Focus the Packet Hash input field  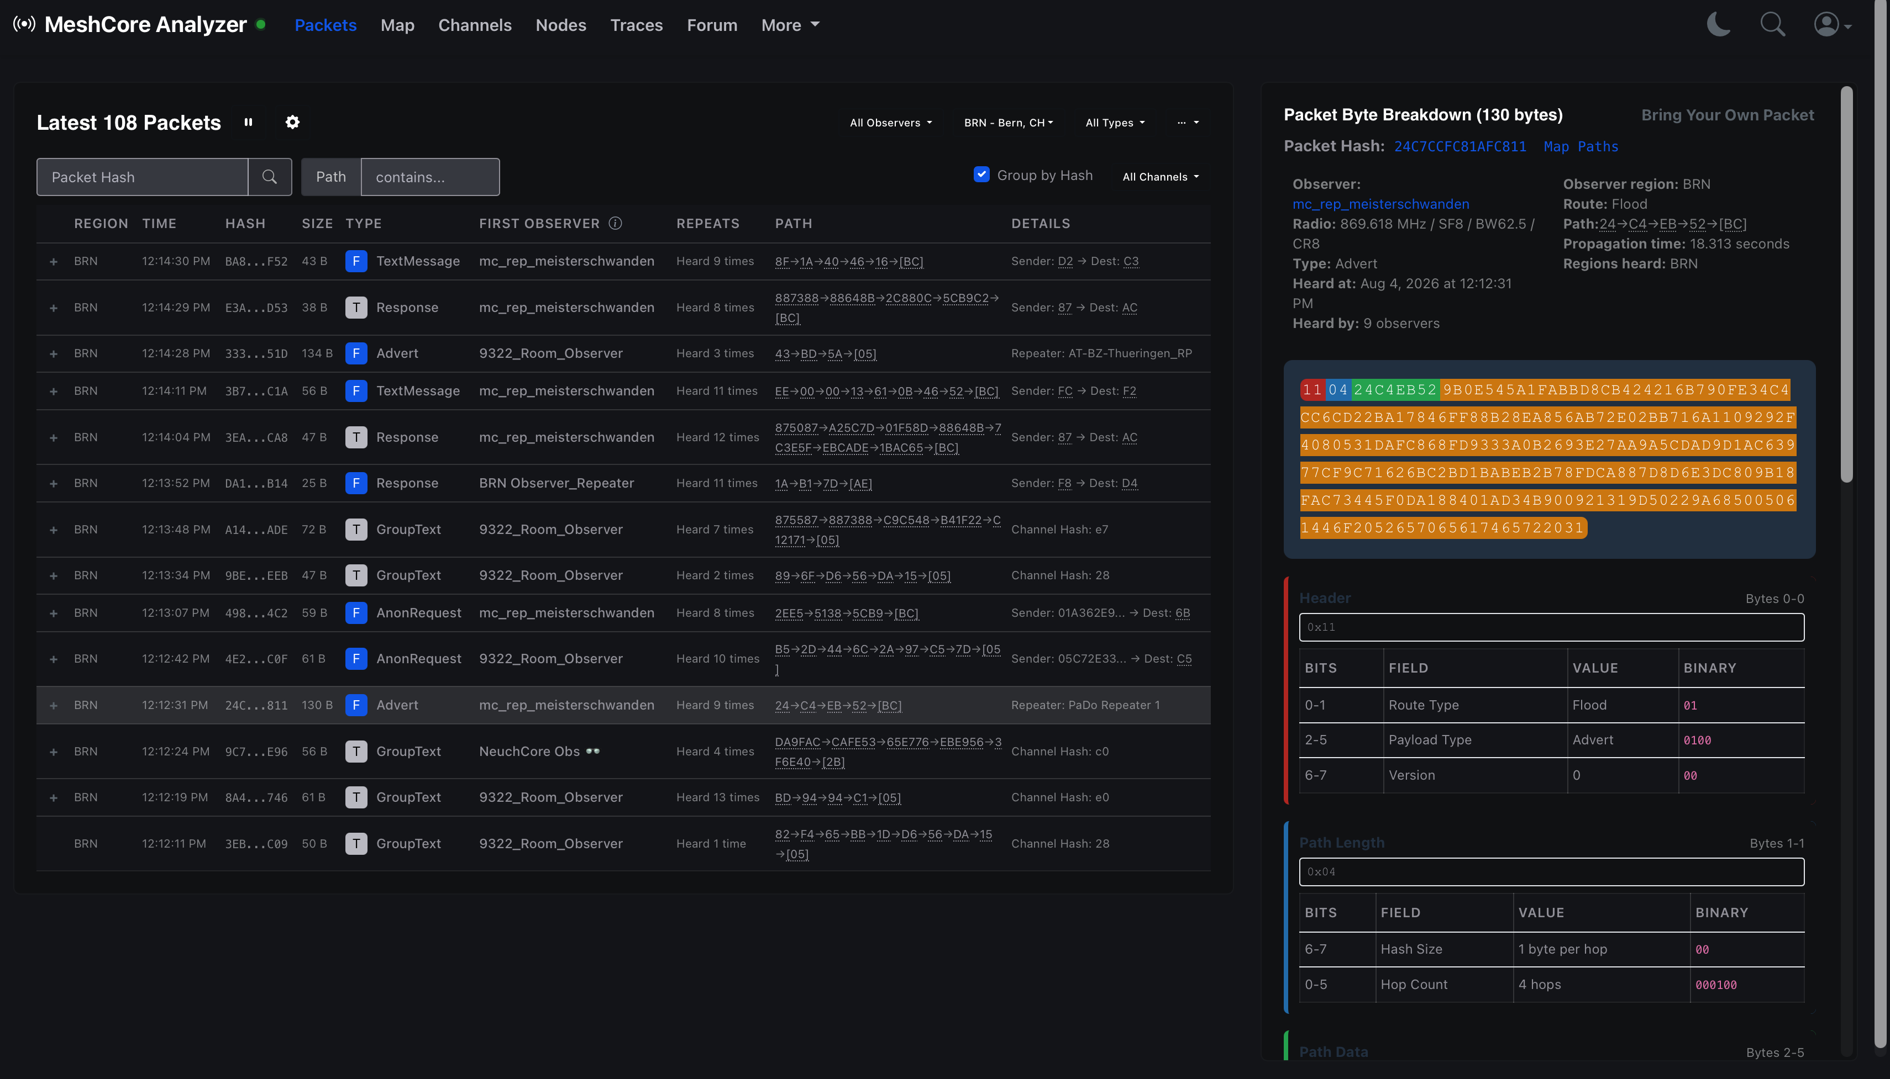coord(143,177)
